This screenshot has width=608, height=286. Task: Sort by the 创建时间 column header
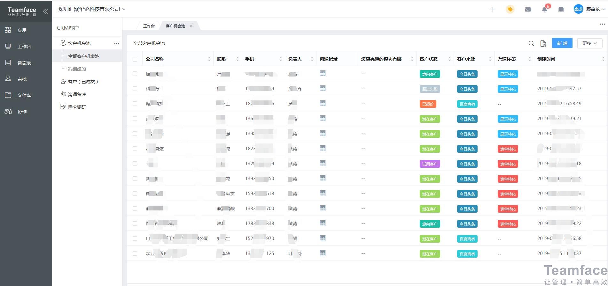(546, 59)
